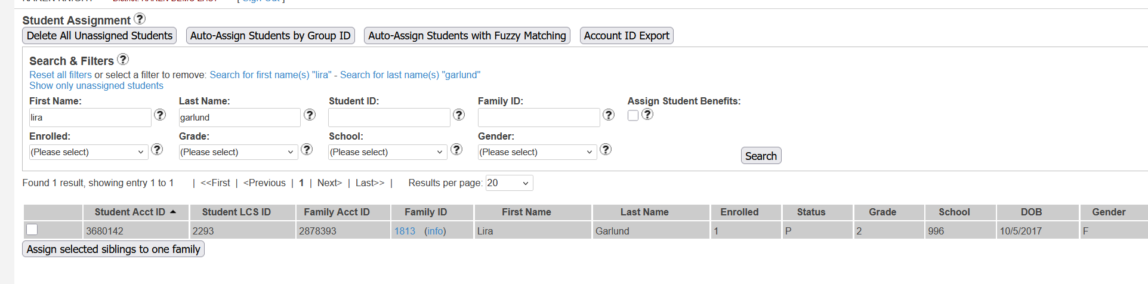Expand the Grade dropdown
This screenshot has width=1148, height=284.
[237, 152]
